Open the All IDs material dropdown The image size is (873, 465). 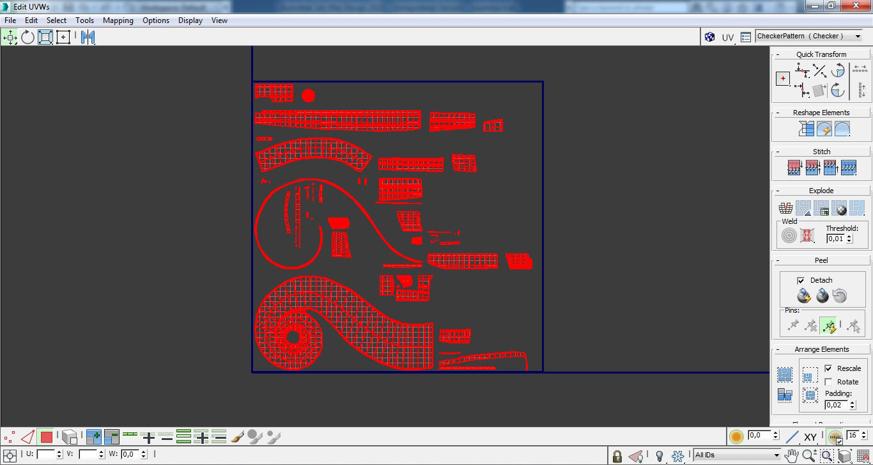coord(738,455)
